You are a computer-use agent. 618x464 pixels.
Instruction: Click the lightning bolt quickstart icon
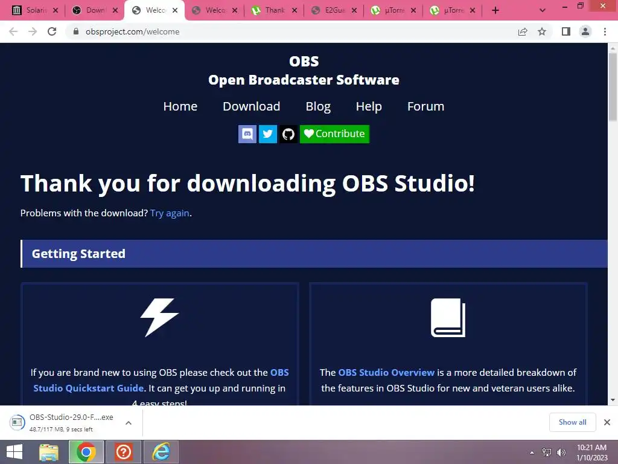pos(159,317)
